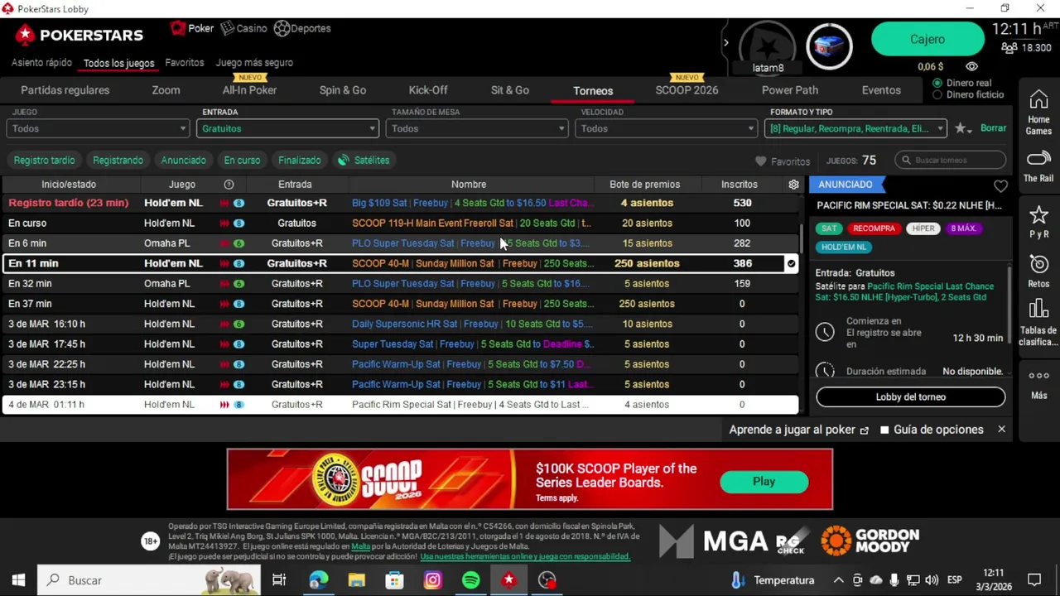Open table column settings gear

coord(793,185)
